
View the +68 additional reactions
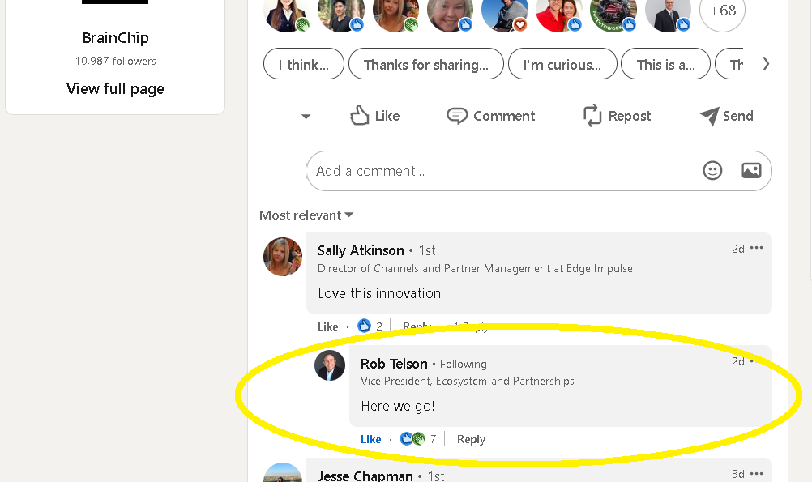click(x=722, y=11)
